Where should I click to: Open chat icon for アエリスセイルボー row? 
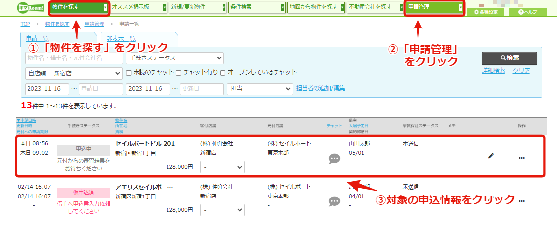pyautogui.click(x=334, y=201)
